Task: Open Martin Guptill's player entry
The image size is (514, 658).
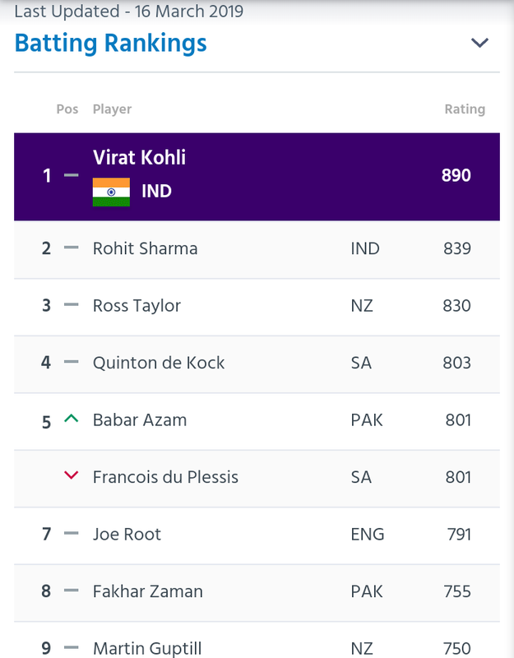Action: tap(147, 648)
